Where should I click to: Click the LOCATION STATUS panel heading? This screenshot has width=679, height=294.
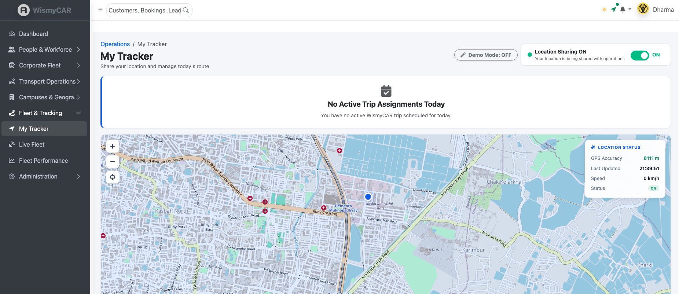pos(619,147)
